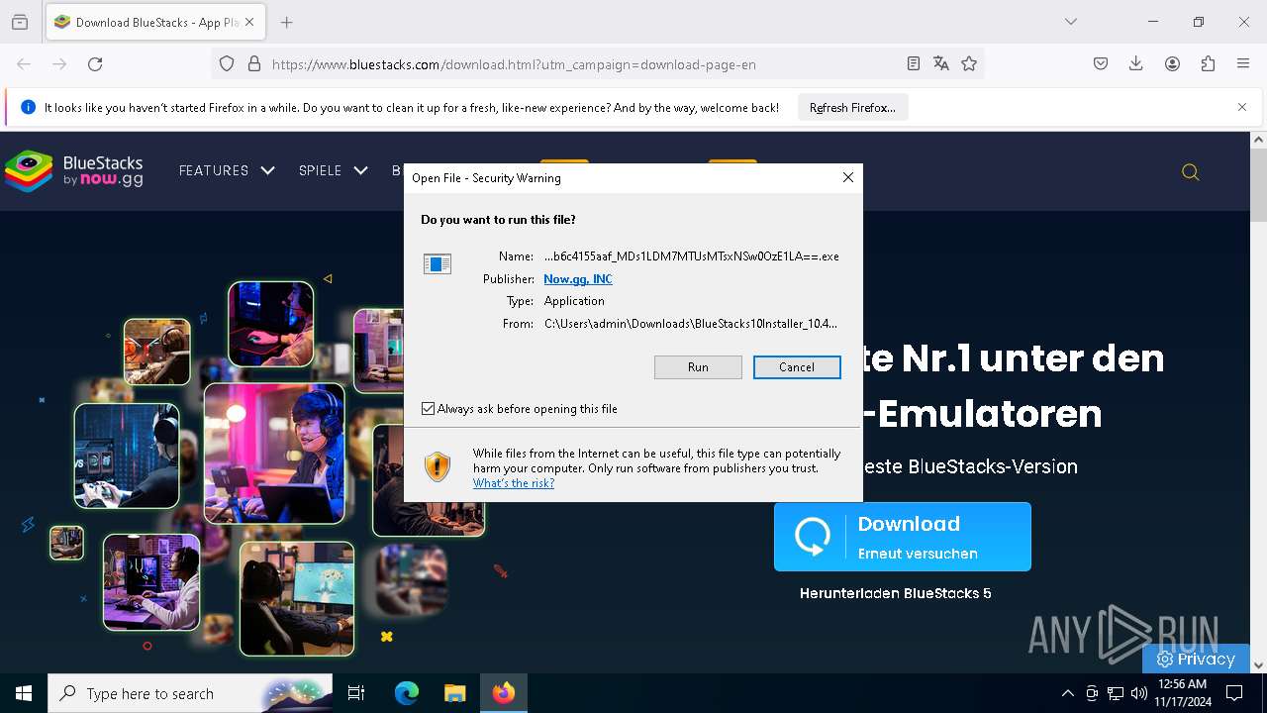Open the Firefox downloads panel
This screenshot has height=713, width=1267.
(x=1136, y=64)
